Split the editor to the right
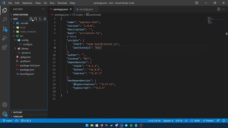Viewport: 228px width, 128px height. click(x=218, y=9)
